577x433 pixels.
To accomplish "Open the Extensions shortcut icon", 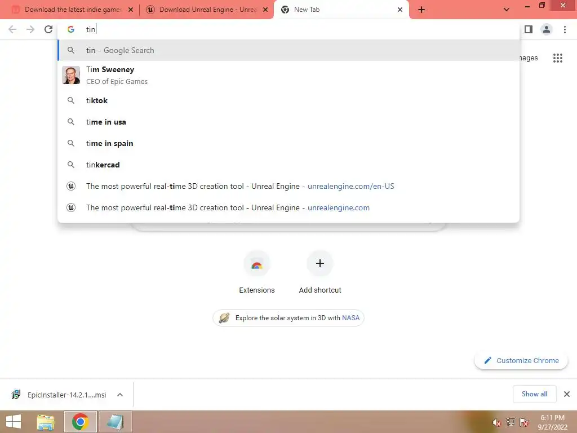I will [x=257, y=264].
